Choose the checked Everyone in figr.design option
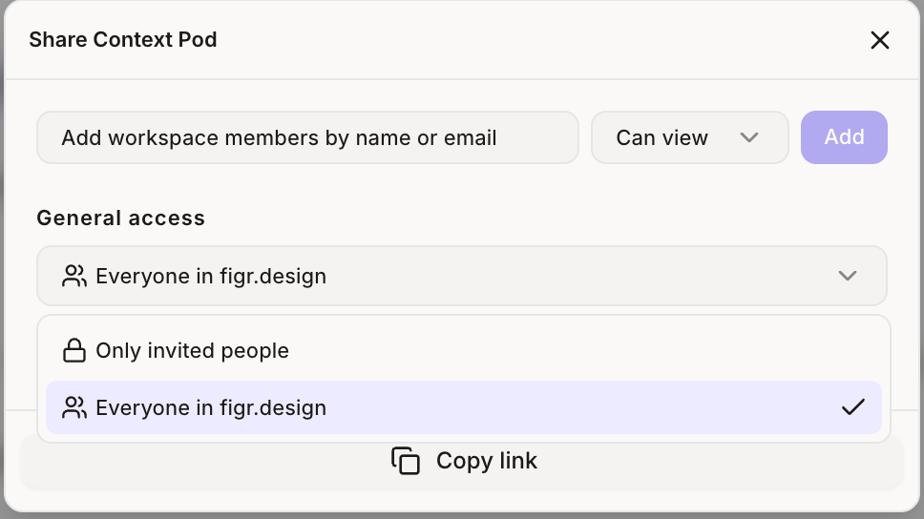The height and width of the screenshot is (519, 924). 464,407
